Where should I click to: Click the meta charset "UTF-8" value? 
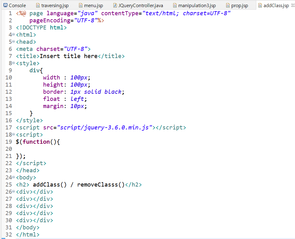76,49
